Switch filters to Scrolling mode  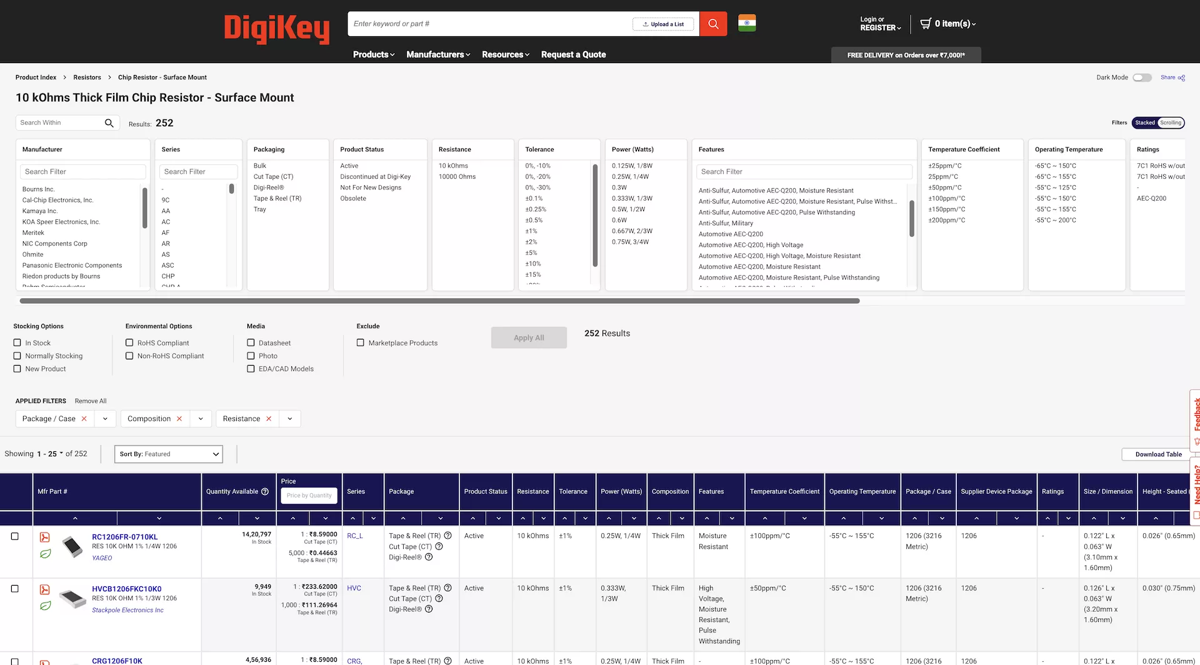pos(1171,123)
